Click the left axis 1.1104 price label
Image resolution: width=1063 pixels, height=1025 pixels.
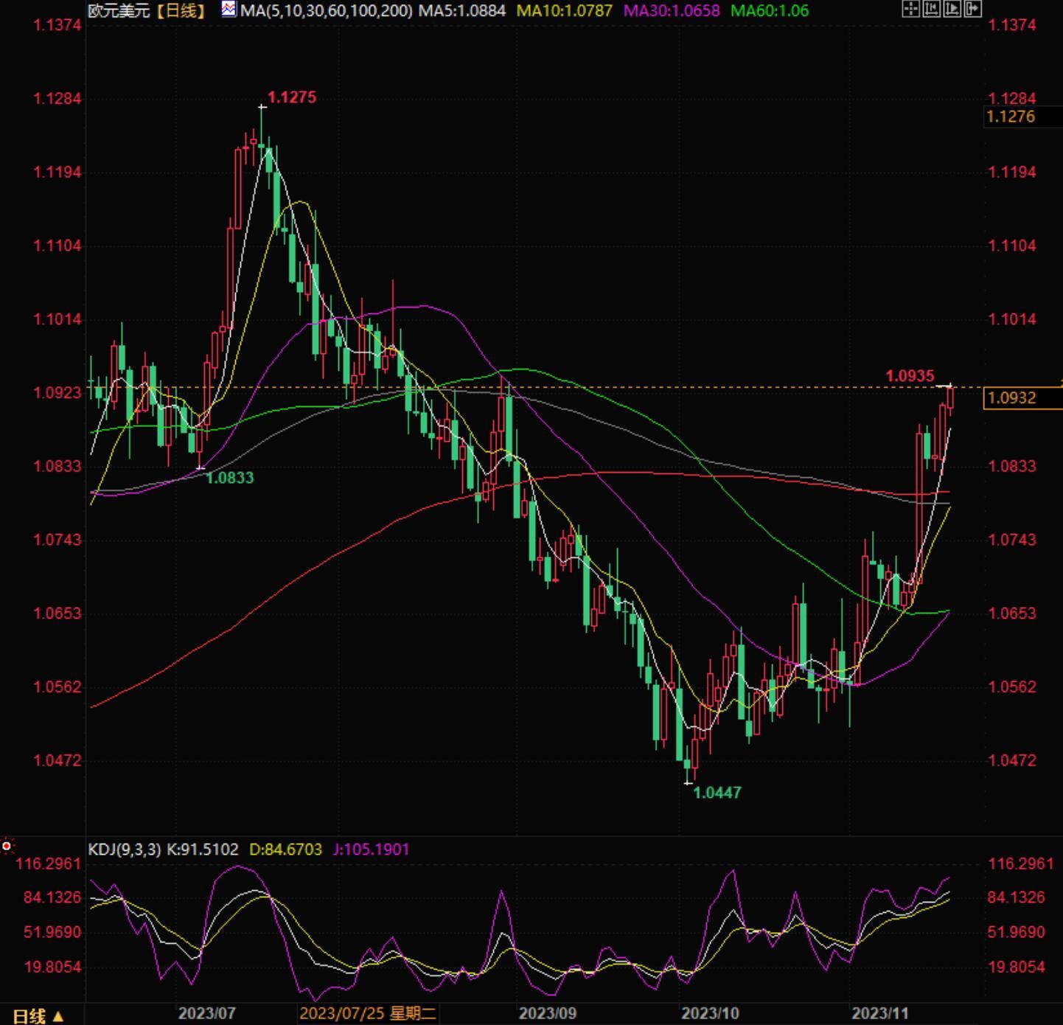(x=57, y=246)
